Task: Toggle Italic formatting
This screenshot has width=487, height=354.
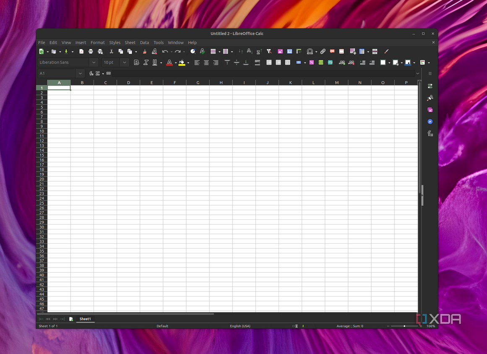Action: [x=146, y=62]
